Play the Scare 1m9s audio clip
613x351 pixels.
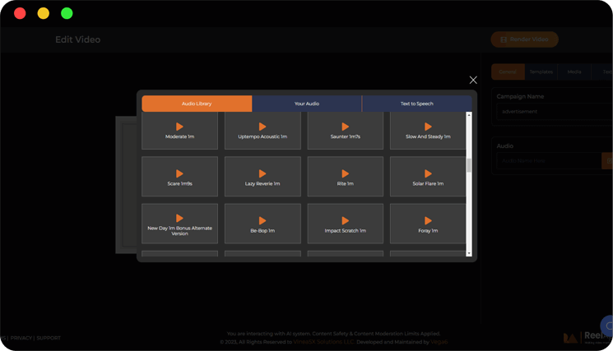click(179, 174)
